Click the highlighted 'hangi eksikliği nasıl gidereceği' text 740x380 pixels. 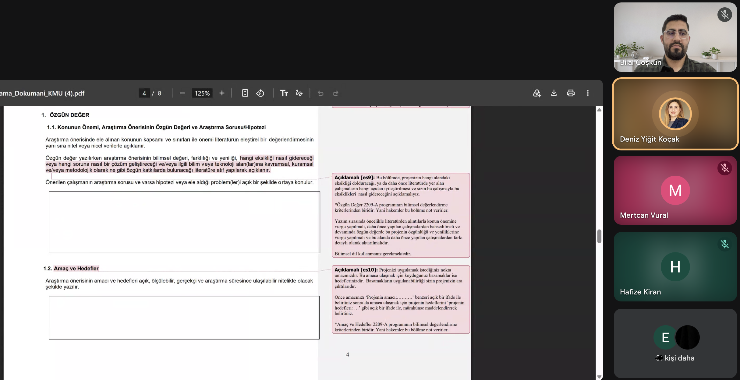point(277,158)
